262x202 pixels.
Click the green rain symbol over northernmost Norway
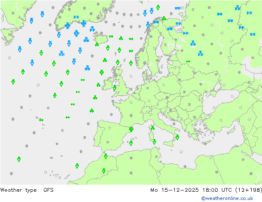[x=164, y=18]
